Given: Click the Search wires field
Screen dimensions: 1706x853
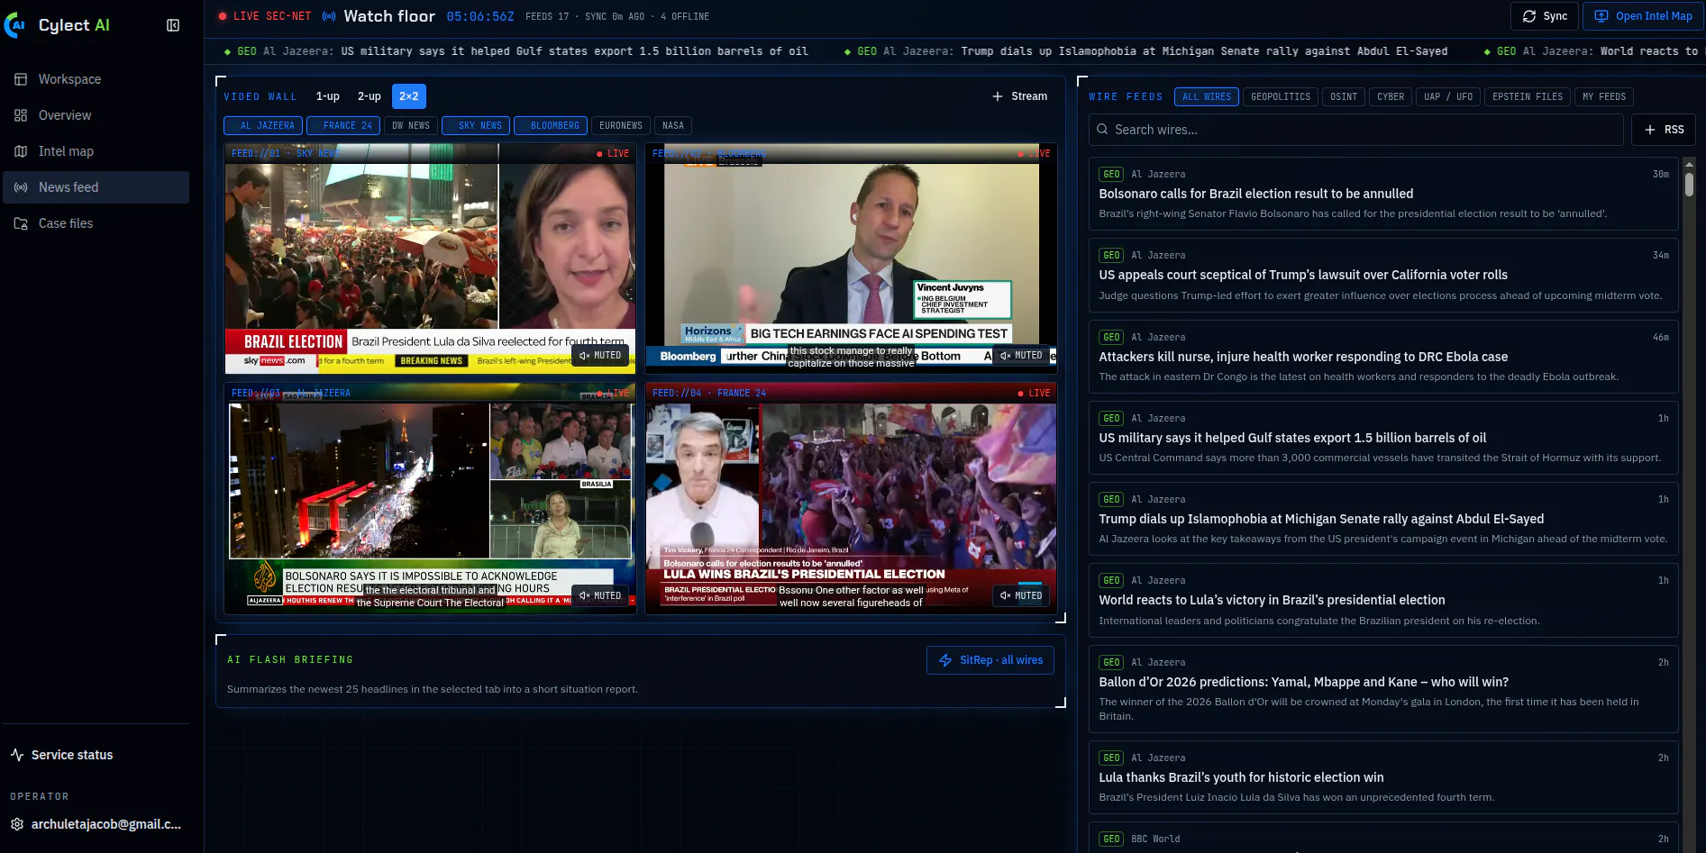Looking at the screenshot, I should coord(1356,130).
